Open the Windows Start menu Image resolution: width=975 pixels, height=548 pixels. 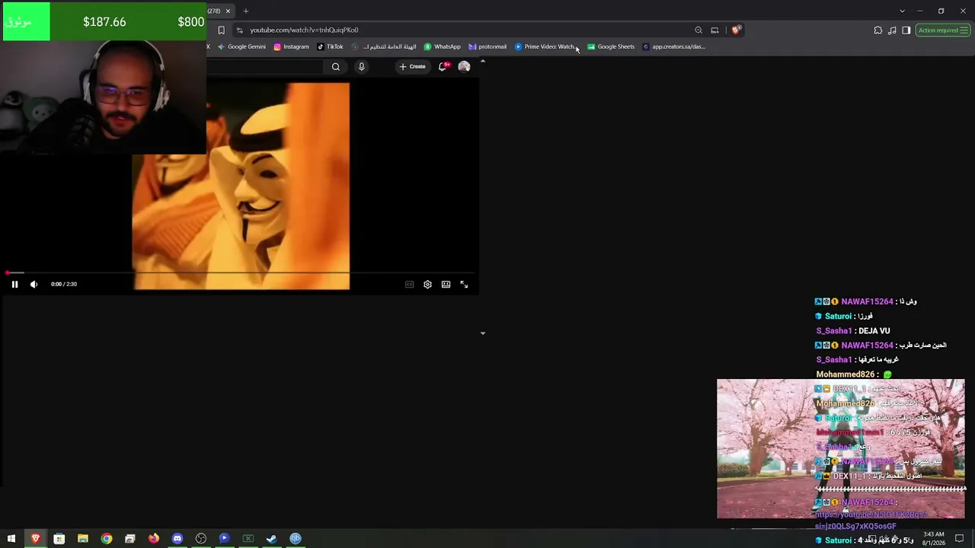(11, 539)
